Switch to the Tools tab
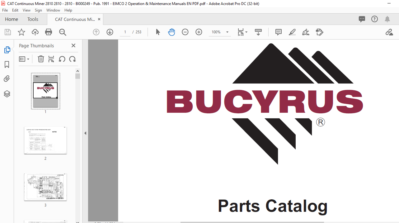This screenshot has height=223, width=399. tap(33, 19)
